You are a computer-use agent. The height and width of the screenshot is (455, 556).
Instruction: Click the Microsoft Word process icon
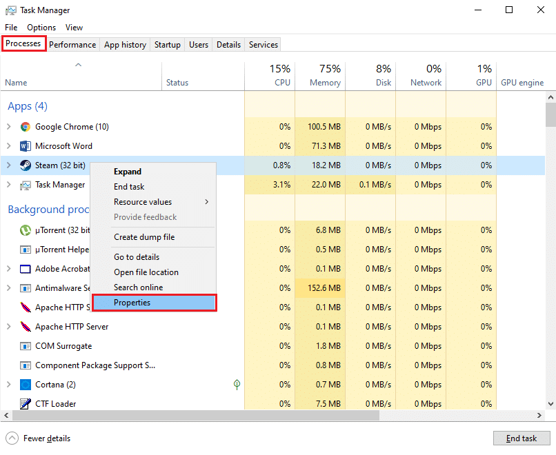[26, 146]
